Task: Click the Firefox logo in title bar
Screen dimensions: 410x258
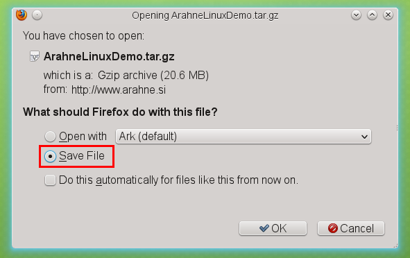Action: click(22, 15)
